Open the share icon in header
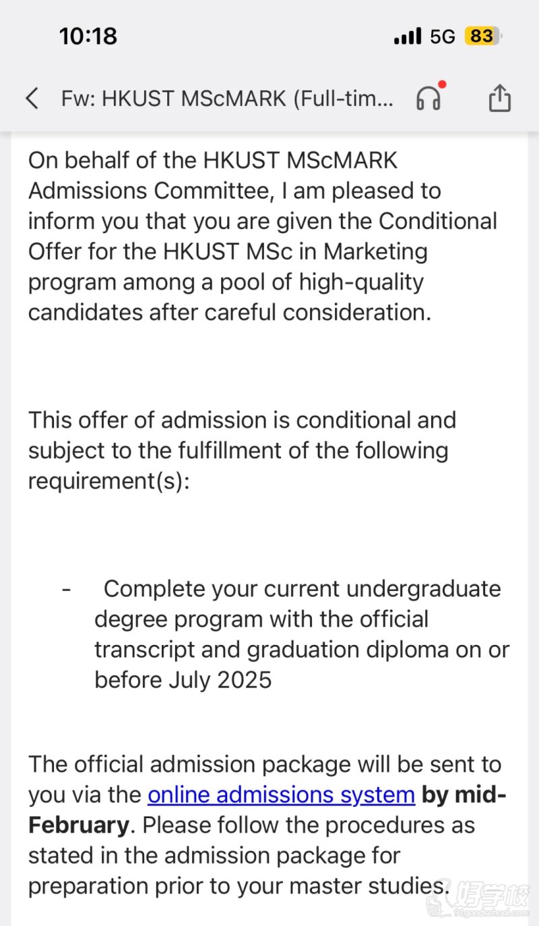Image resolution: width=539 pixels, height=926 pixels. pyautogui.click(x=499, y=98)
